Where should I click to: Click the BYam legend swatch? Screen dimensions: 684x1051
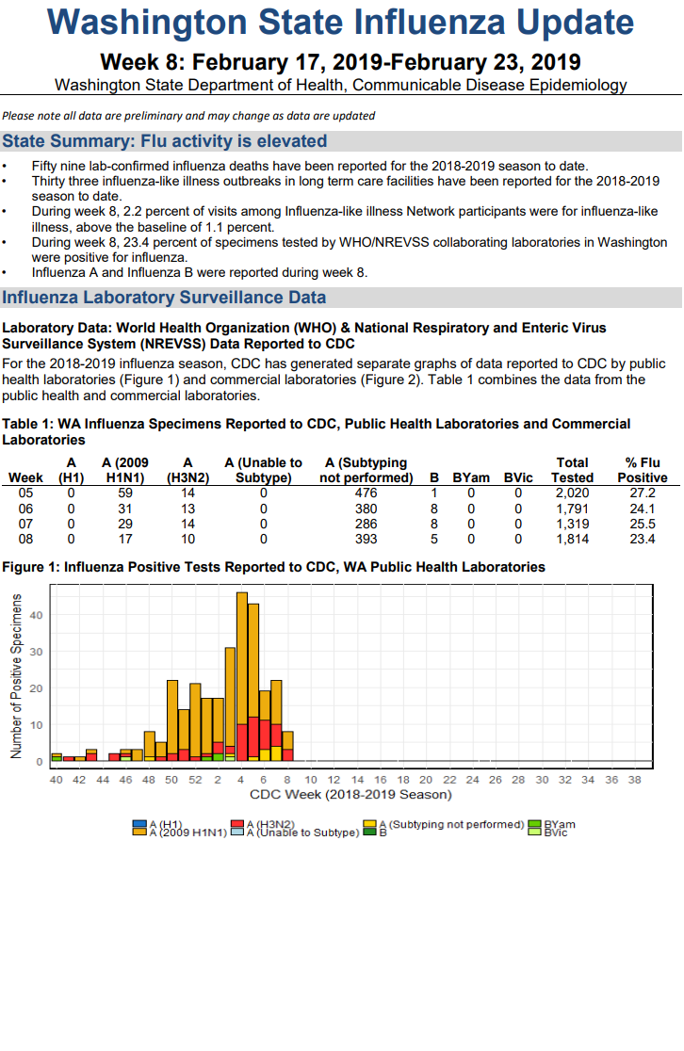(534, 824)
